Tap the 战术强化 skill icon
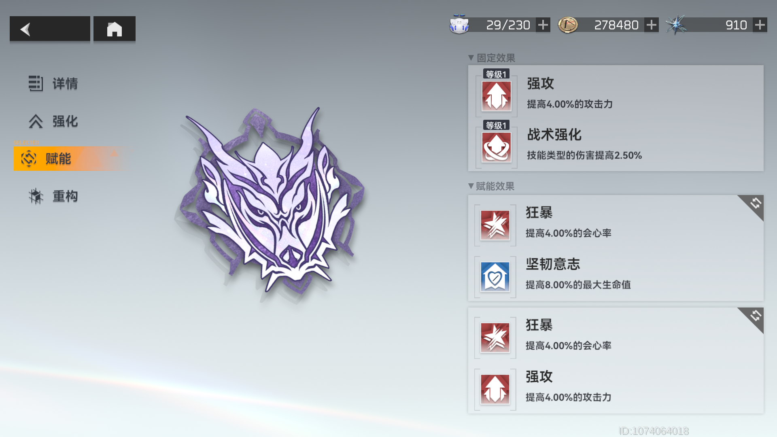777x437 pixels. [497, 147]
